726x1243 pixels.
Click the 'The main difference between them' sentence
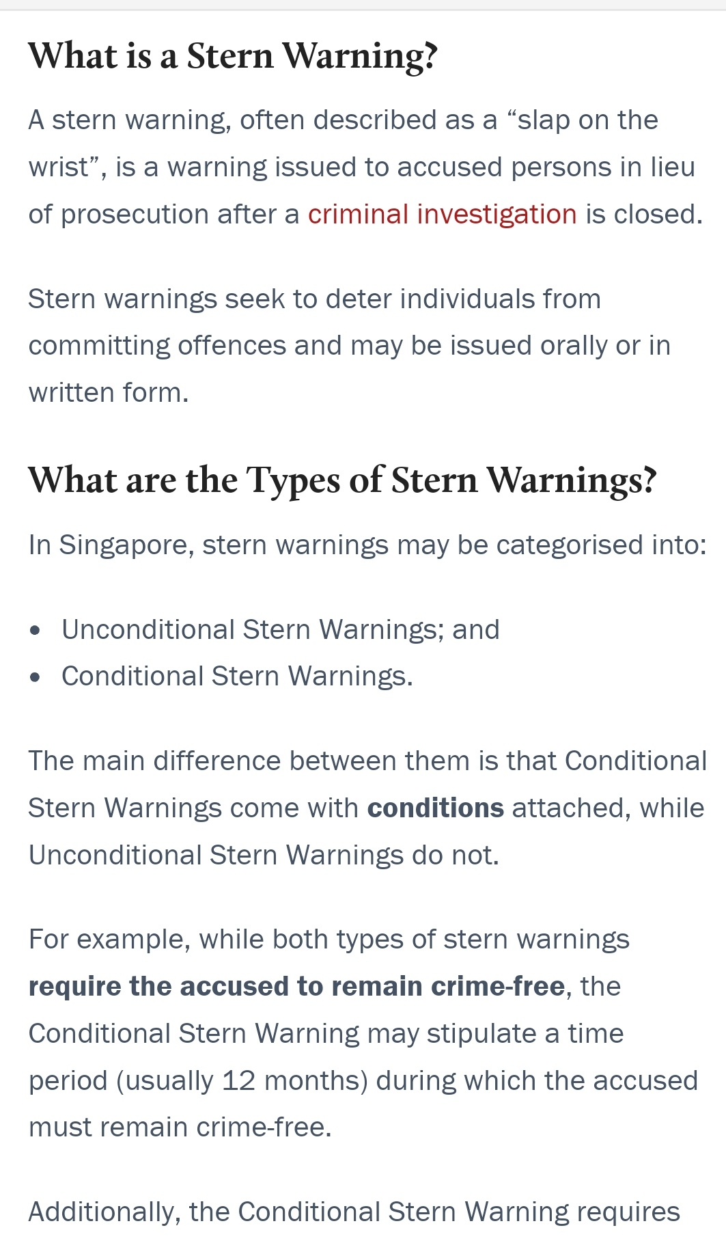point(367,761)
